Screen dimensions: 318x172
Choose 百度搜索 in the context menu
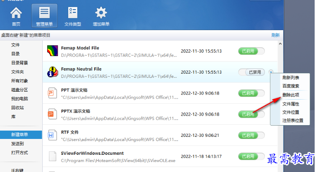pyautogui.click(x=291, y=86)
